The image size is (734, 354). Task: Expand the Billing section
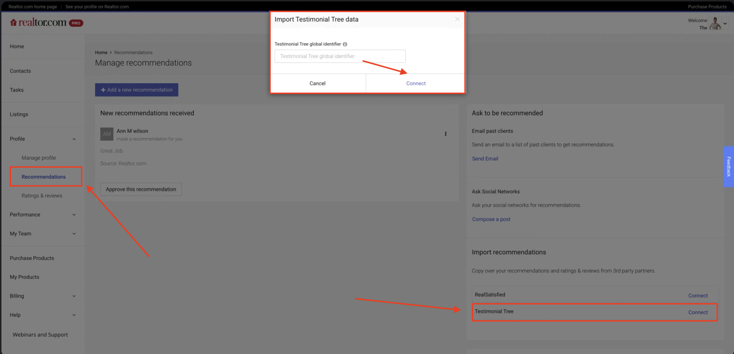point(74,296)
